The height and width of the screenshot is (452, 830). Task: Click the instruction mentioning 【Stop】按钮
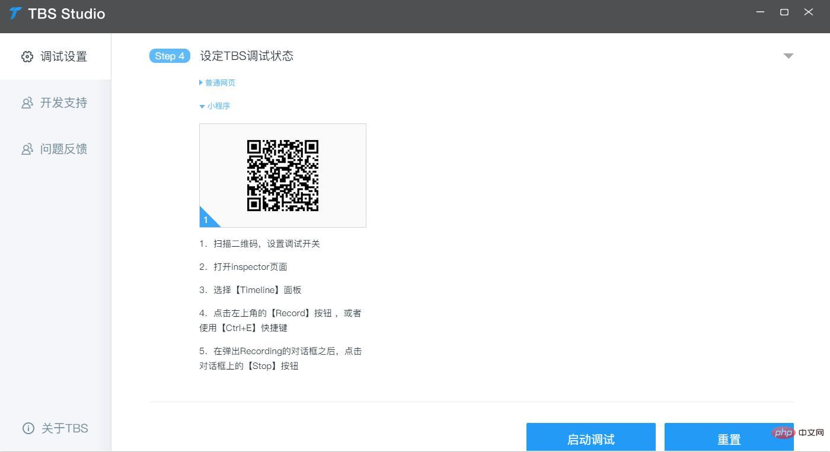[280, 358]
